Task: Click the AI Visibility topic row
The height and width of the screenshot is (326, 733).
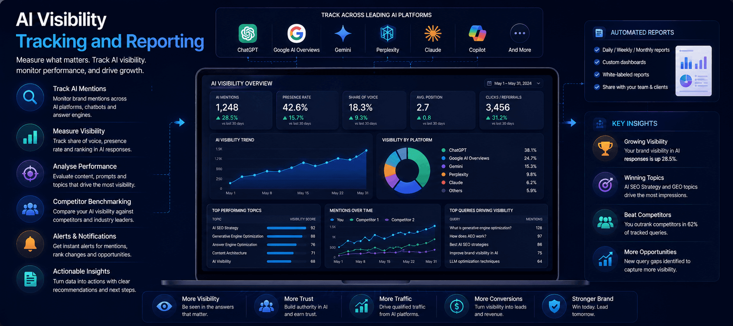Action: pos(264,262)
